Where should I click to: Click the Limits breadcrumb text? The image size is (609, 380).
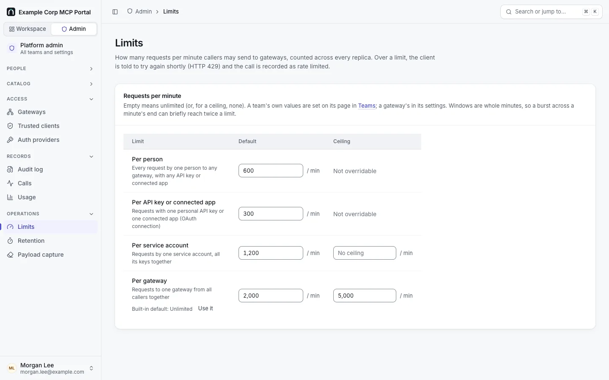pos(171,11)
